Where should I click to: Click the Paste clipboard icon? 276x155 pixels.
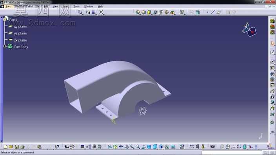tap(39, 147)
